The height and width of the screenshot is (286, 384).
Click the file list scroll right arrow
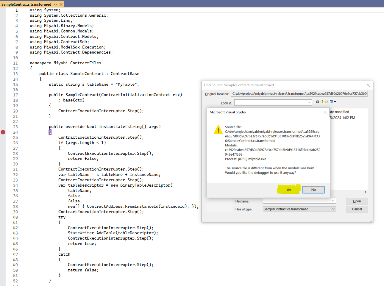(x=366, y=192)
